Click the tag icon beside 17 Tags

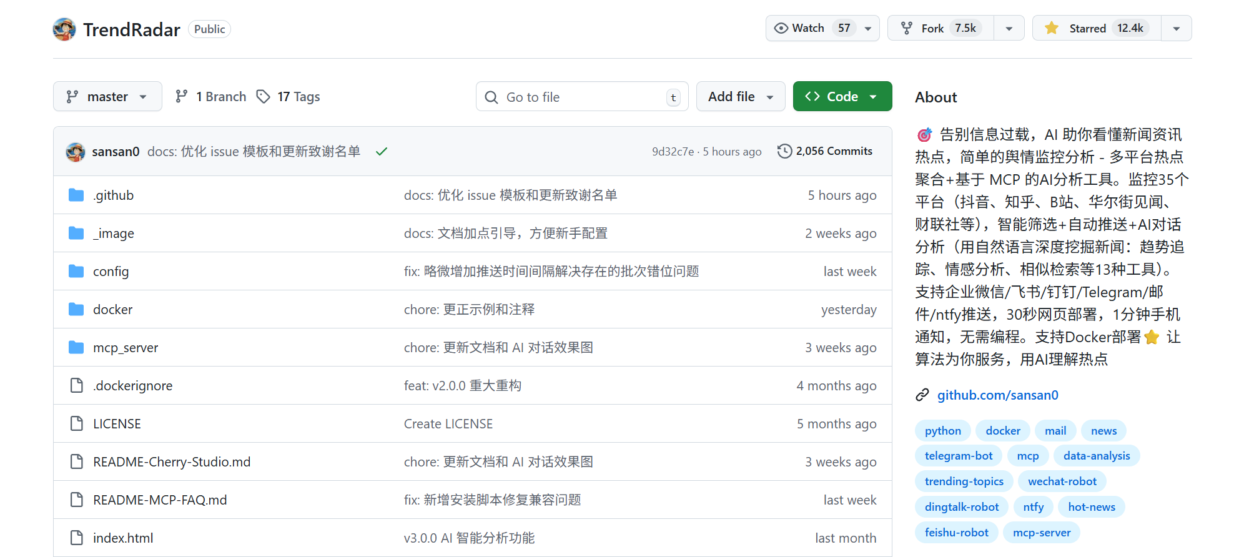[264, 97]
